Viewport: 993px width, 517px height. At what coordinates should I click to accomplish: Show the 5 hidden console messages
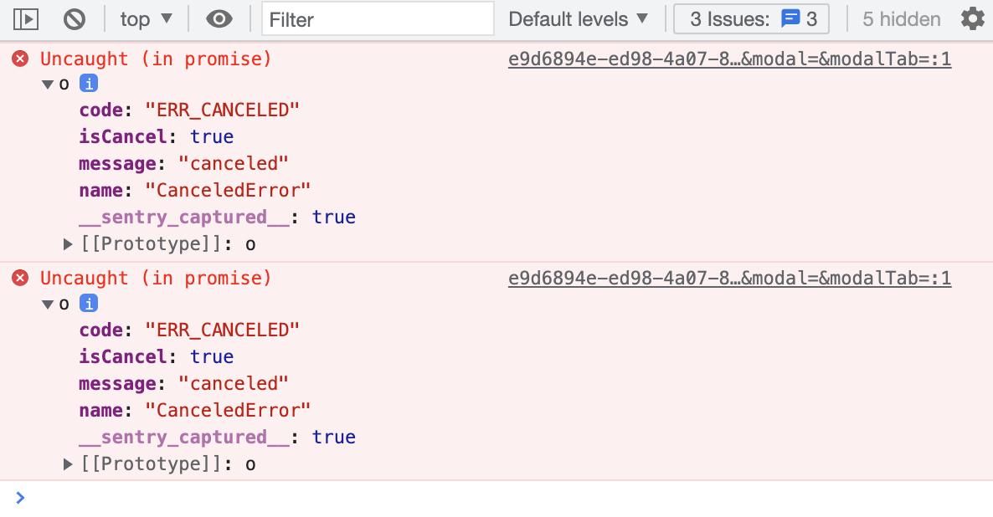point(900,18)
